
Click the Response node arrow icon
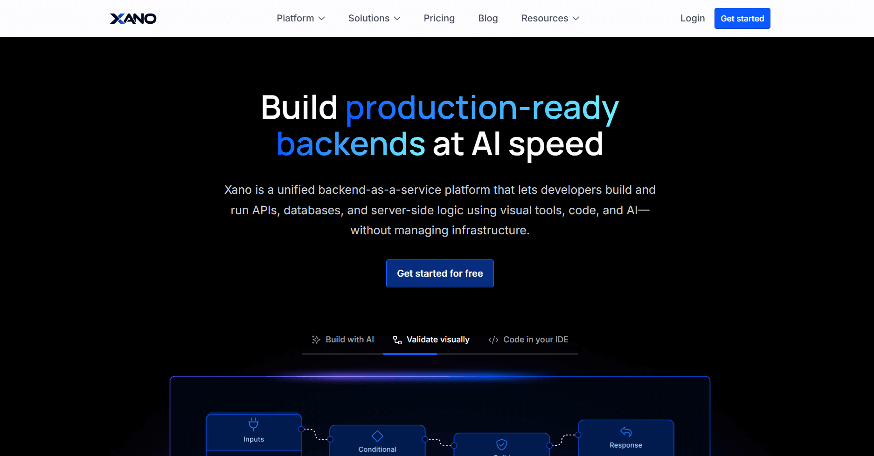click(x=626, y=432)
